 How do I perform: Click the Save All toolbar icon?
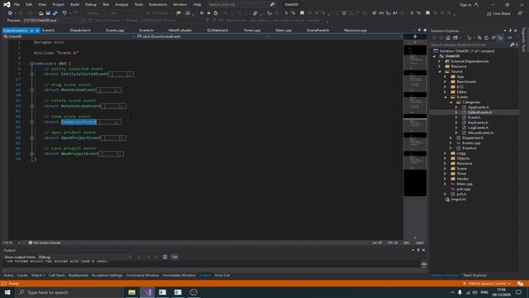click(55, 13)
